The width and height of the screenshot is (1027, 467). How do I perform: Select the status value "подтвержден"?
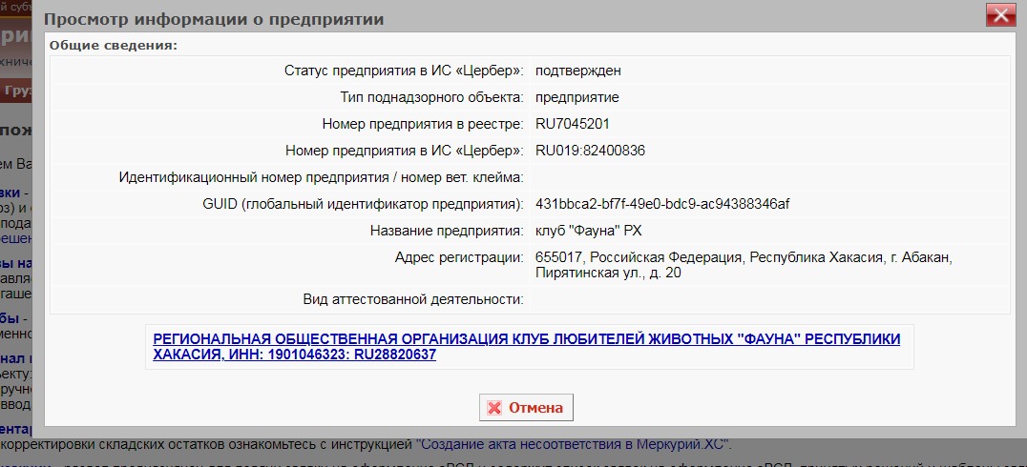click(x=577, y=71)
